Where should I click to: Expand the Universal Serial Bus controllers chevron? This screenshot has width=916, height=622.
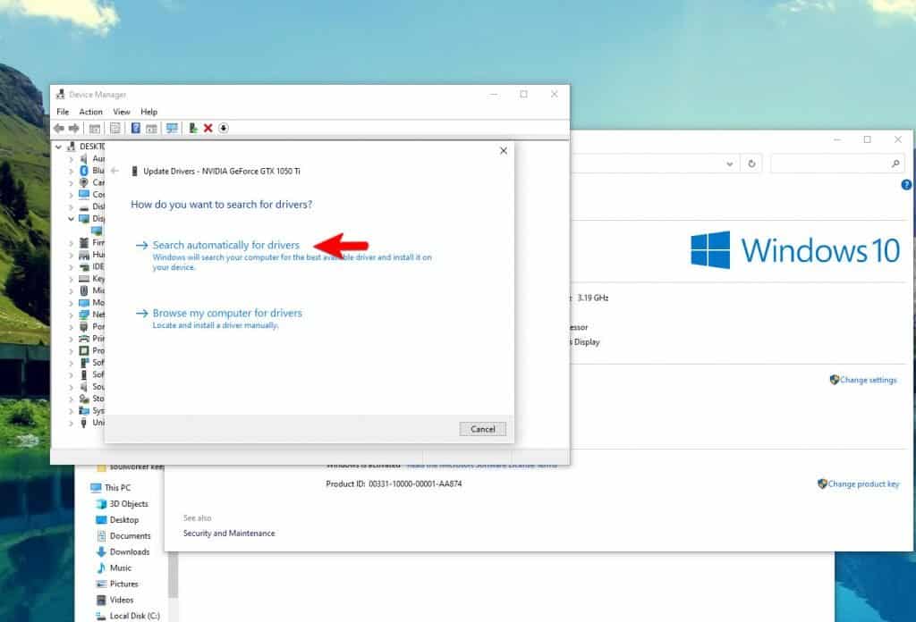[71, 423]
